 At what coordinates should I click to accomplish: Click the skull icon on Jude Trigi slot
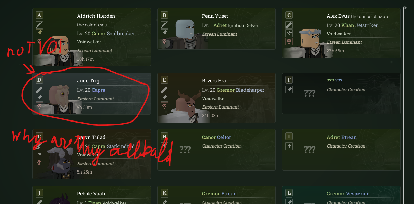[39, 106]
